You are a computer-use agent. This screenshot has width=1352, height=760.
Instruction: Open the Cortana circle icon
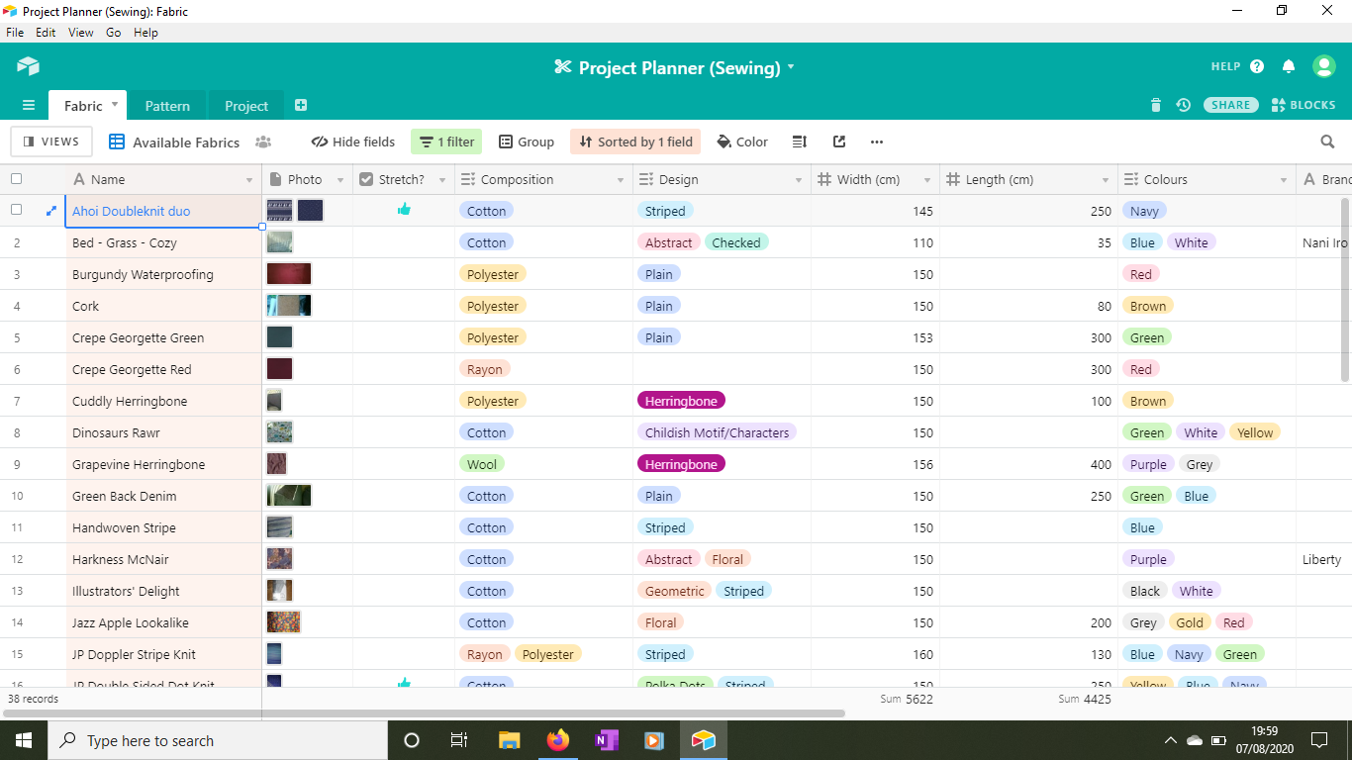(412, 740)
